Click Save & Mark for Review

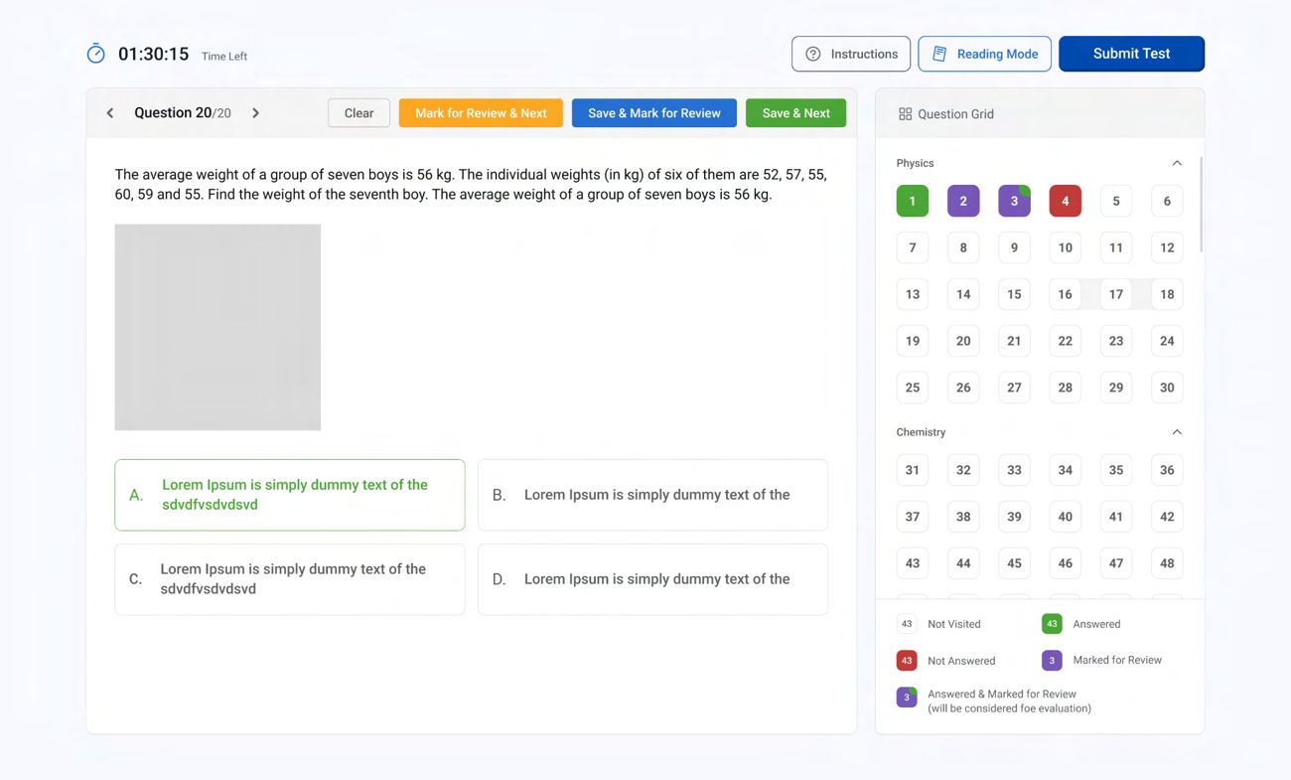click(653, 113)
